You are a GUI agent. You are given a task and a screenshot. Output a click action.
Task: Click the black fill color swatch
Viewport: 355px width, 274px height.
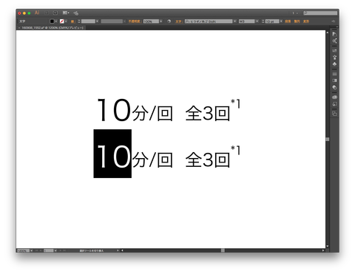52,21
